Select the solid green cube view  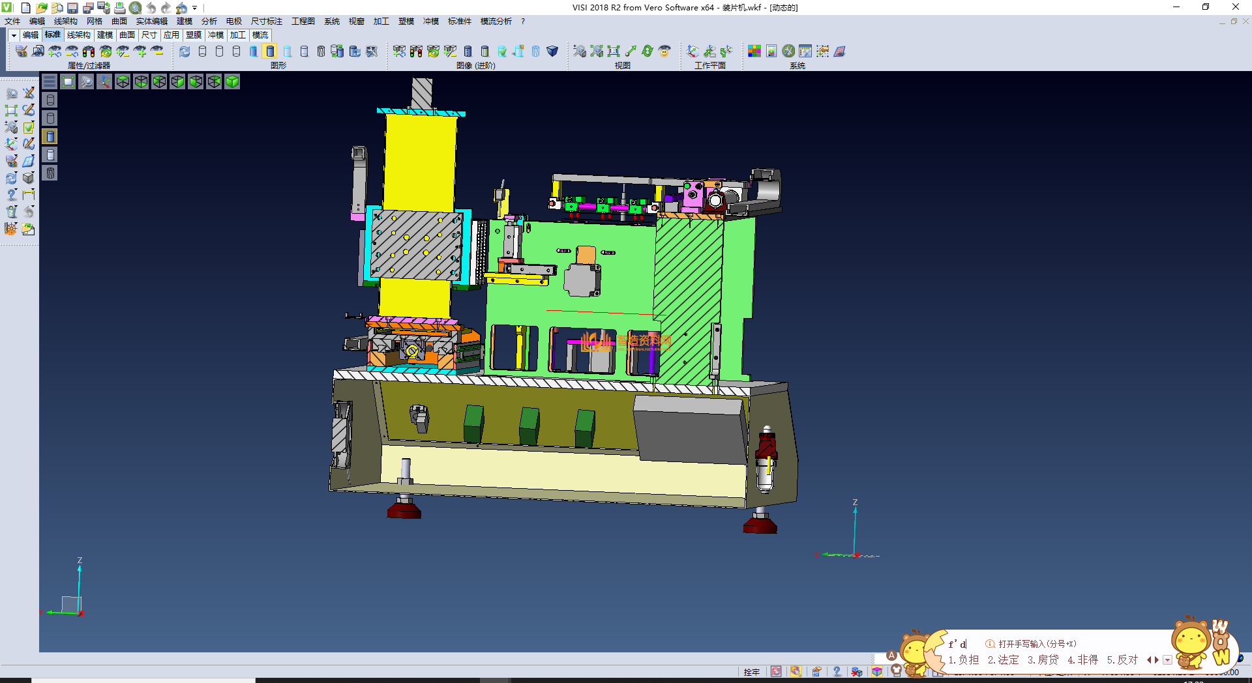[232, 81]
